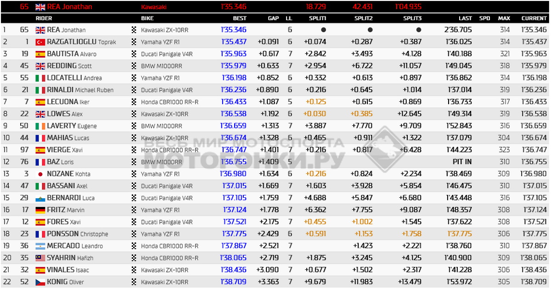Screen dimensions: 551x289
Task: Click orange last lap 1'37.775 in PONSSON row
Action: click(x=460, y=234)
